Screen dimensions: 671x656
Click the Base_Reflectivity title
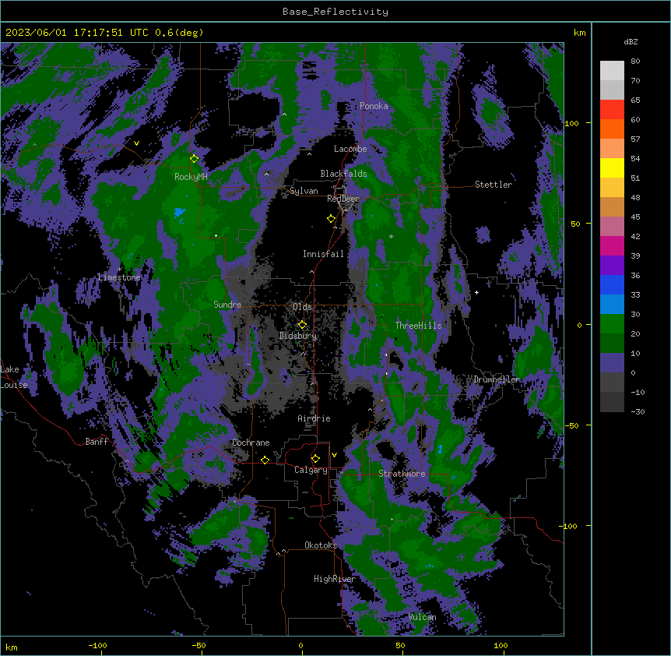[x=335, y=12]
